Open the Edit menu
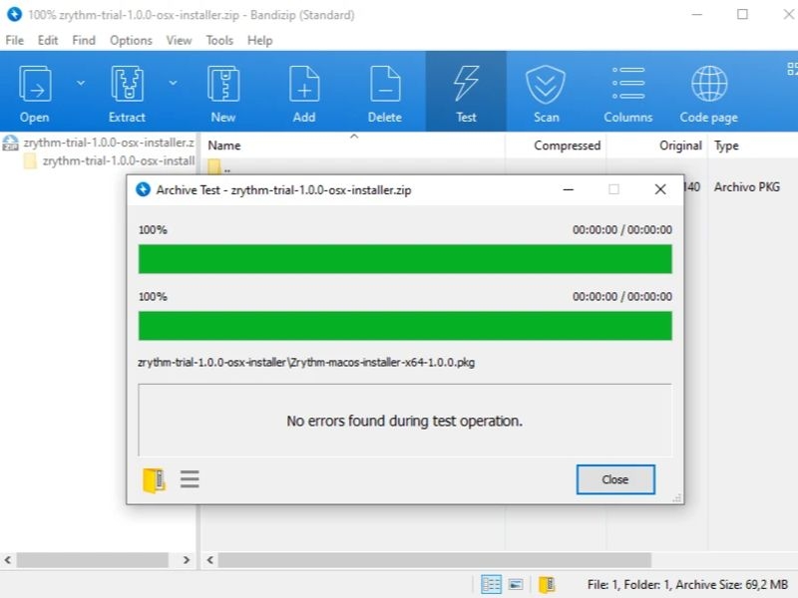 coord(48,40)
